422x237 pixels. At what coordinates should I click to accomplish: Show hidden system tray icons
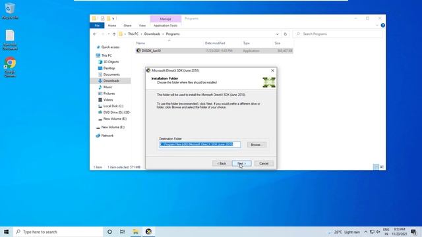(365, 232)
